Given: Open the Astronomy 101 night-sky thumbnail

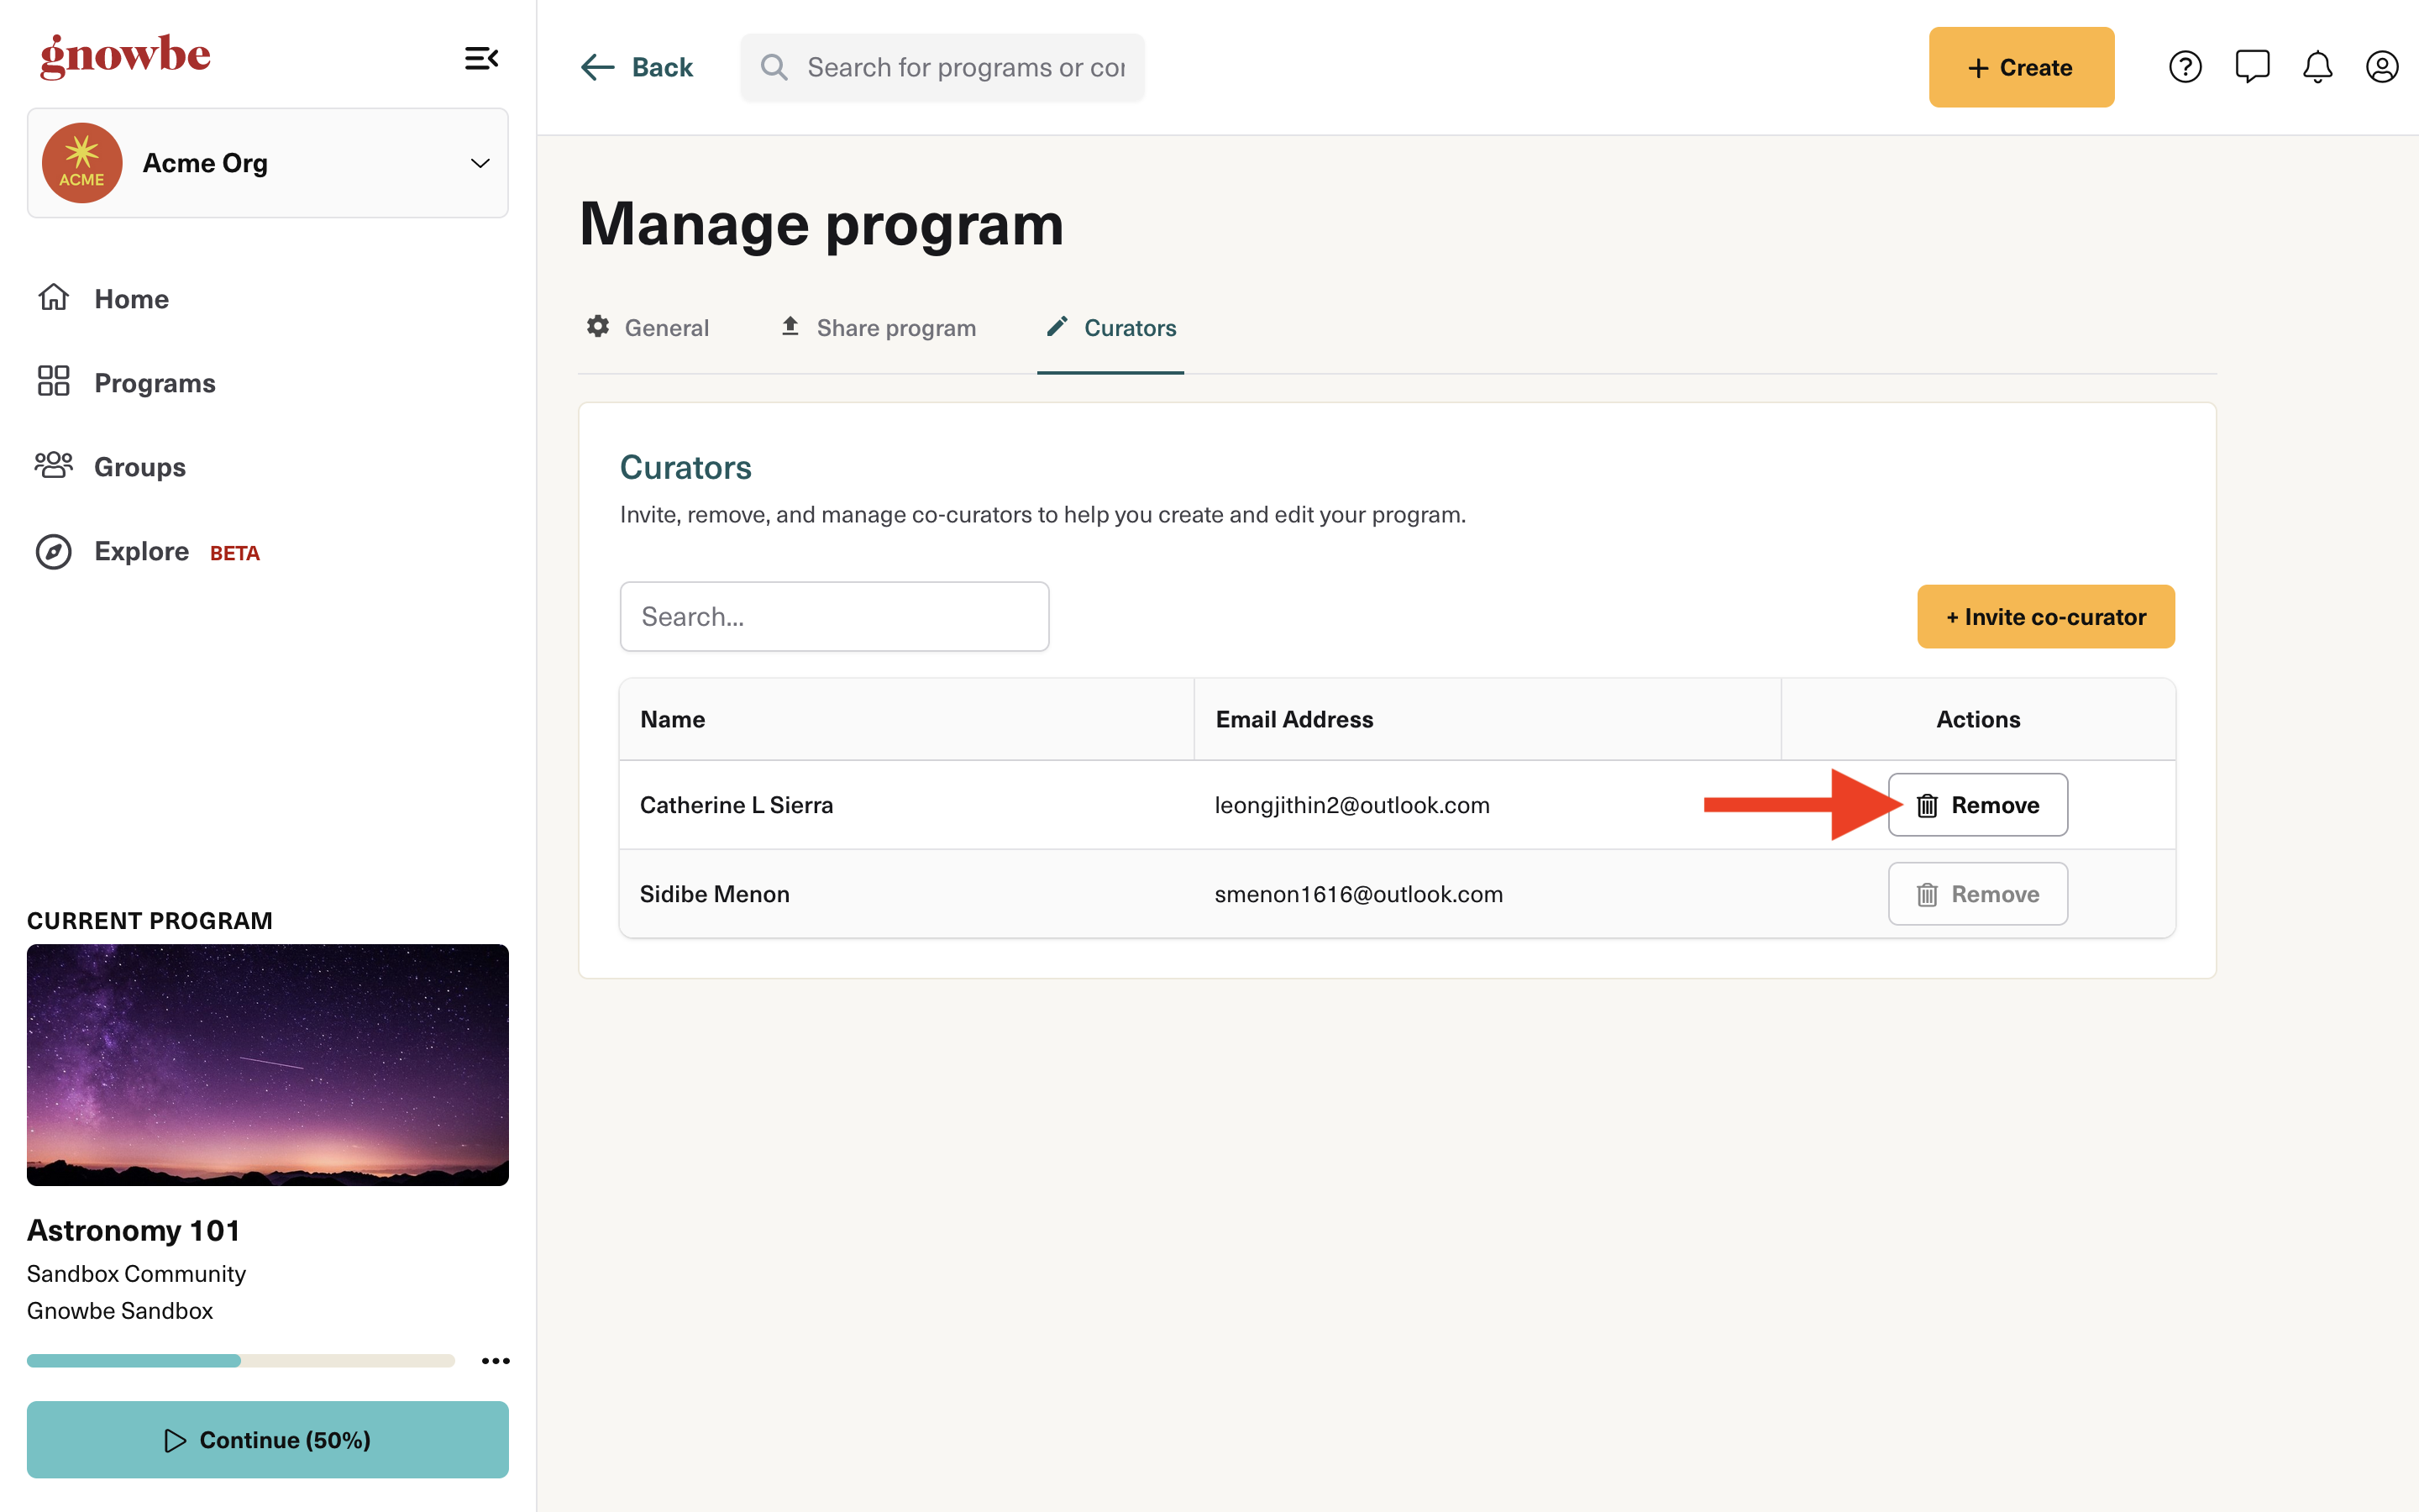Looking at the screenshot, I should (268, 1065).
